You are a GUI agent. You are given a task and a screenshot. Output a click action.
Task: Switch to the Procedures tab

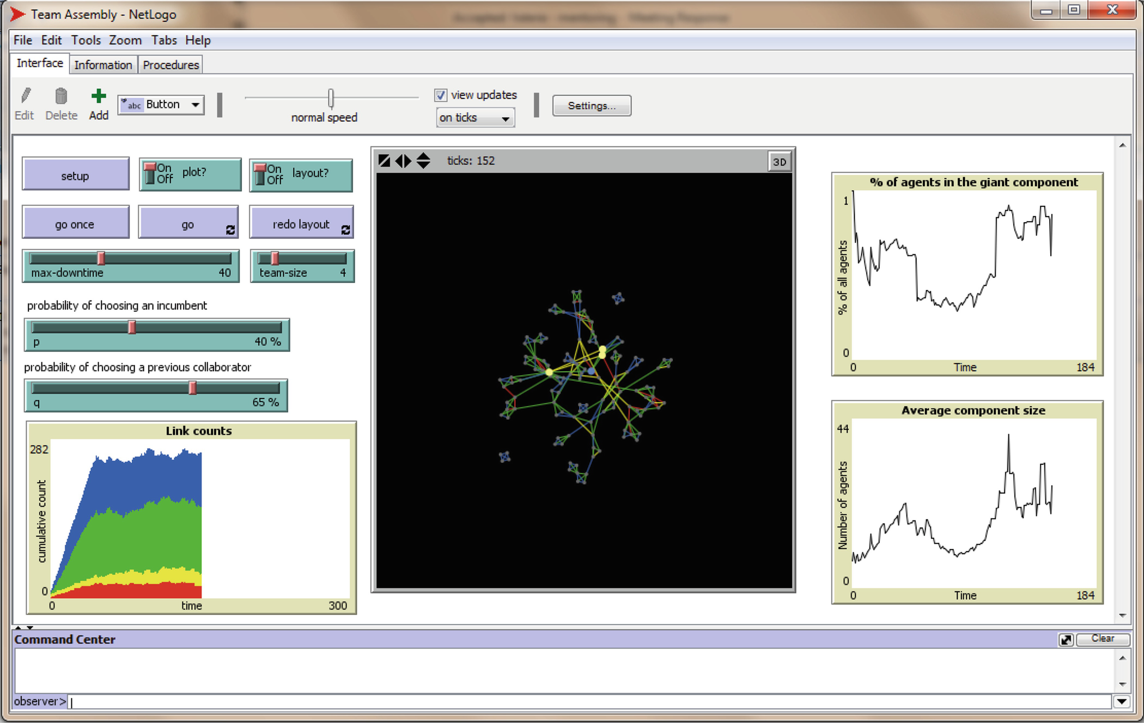[171, 65]
